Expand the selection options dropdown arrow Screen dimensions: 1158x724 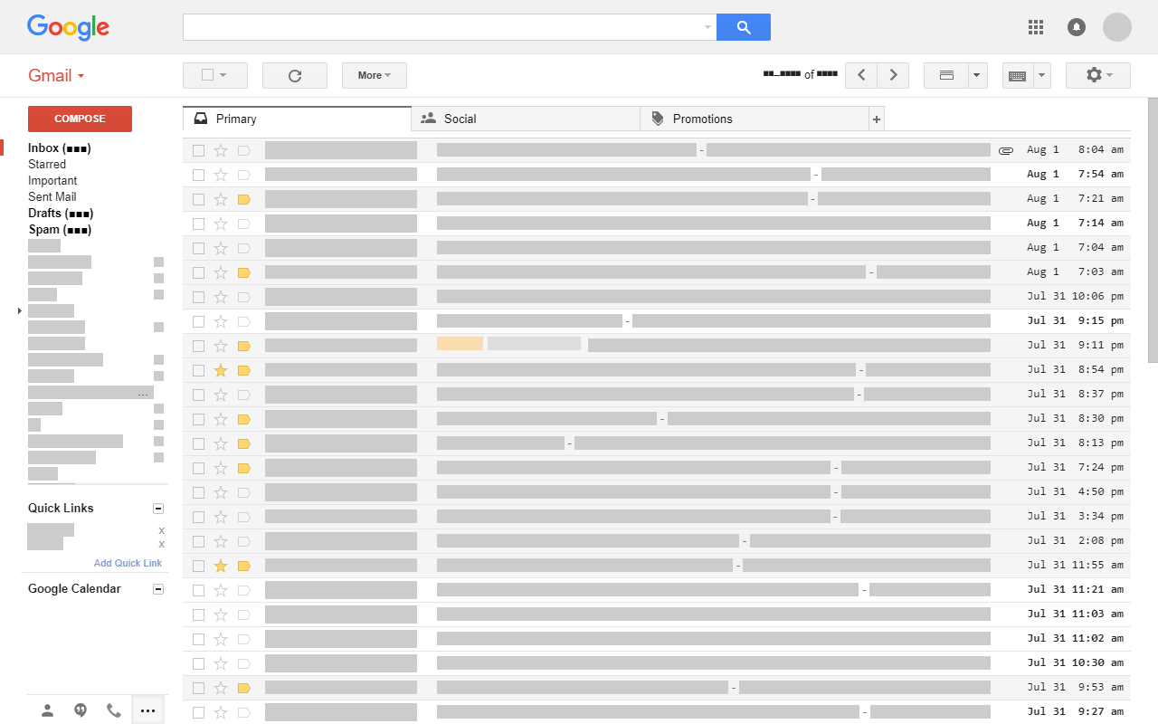[x=223, y=75]
